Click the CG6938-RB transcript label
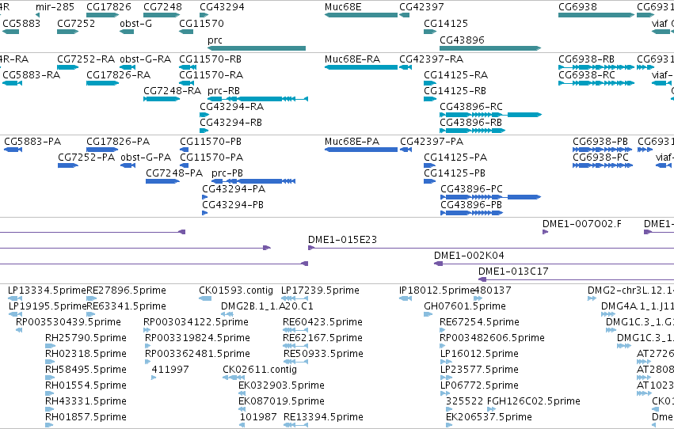 pos(586,59)
